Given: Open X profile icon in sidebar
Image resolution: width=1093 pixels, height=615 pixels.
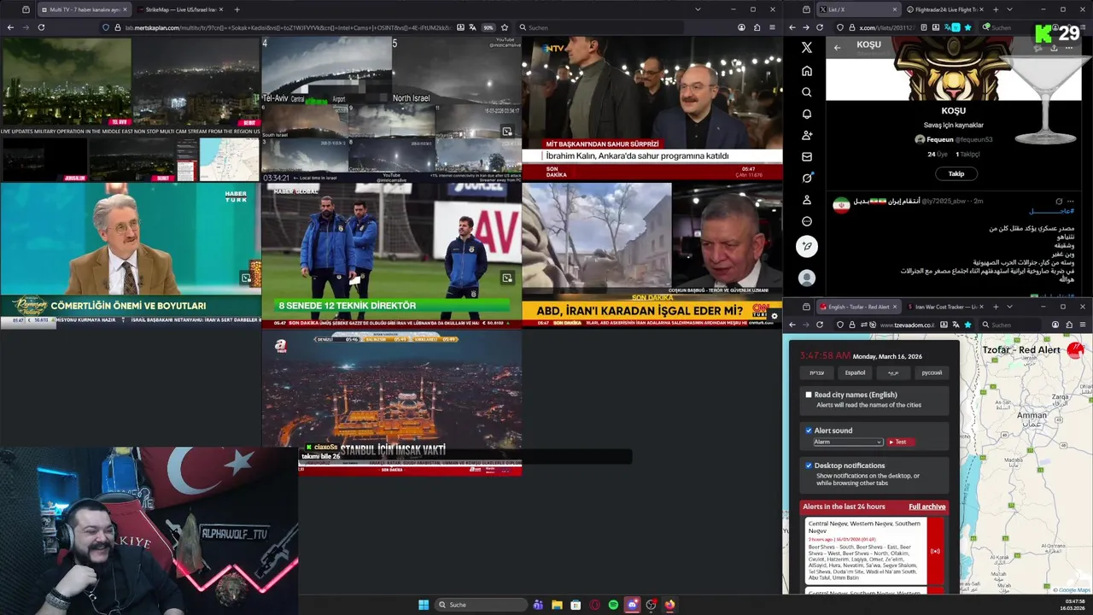Looking at the screenshot, I should [x=806, y=200].
